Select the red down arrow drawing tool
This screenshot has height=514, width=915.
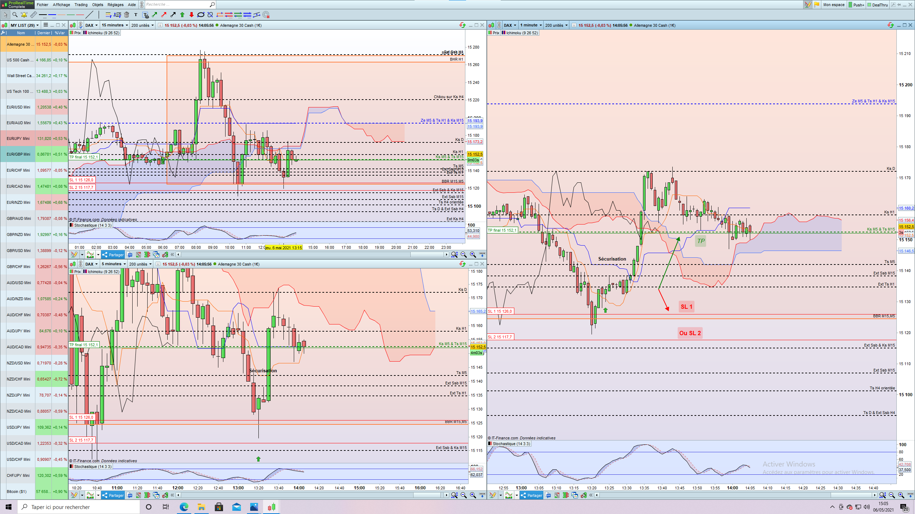[x=192, y=15]
